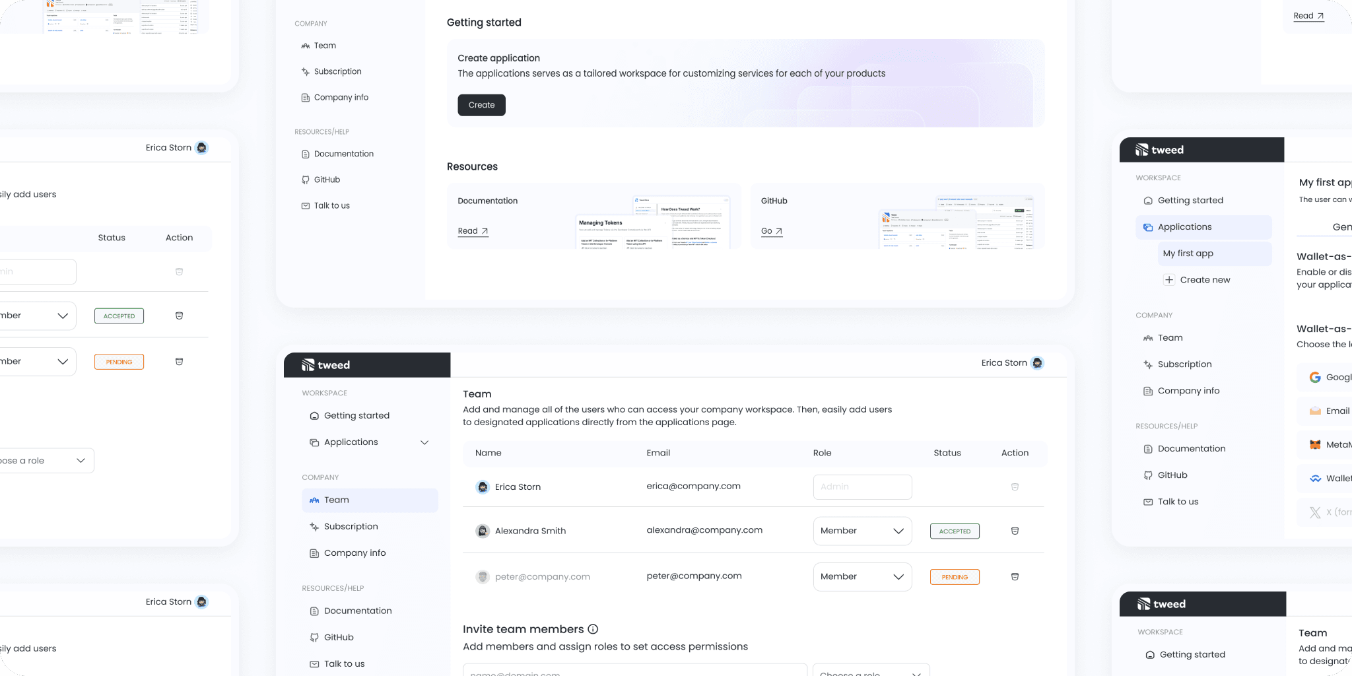Click the Talk to us chat icon
Viewport: 1352px width, 676px height.
[x=314, y=663]
